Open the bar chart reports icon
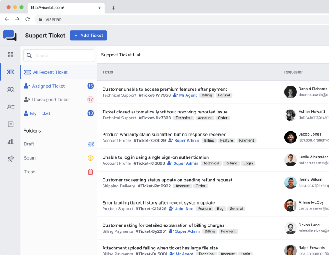Viewport: 329px width, 255px height. (10, 141)
